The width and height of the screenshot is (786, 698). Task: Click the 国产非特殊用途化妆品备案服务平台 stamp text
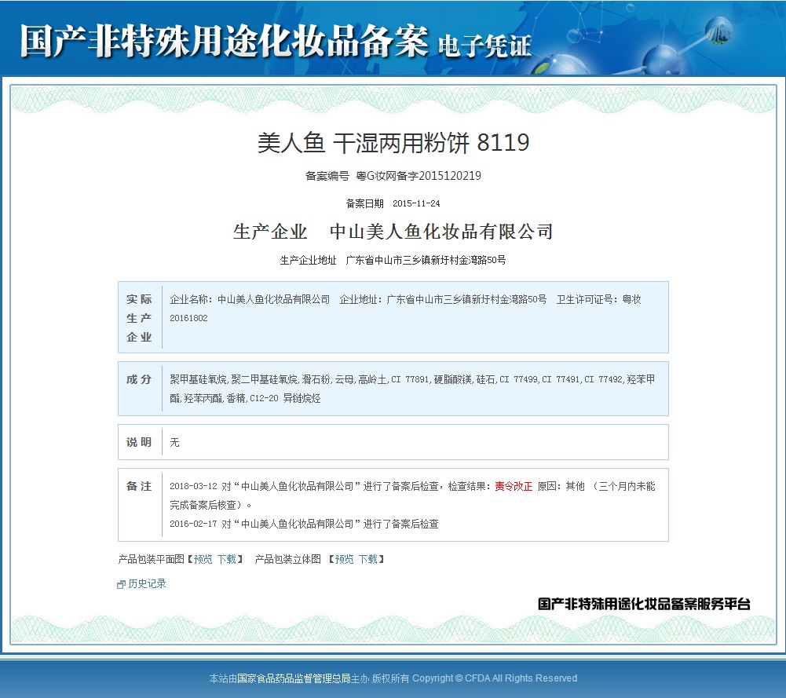tap(644, 605)
